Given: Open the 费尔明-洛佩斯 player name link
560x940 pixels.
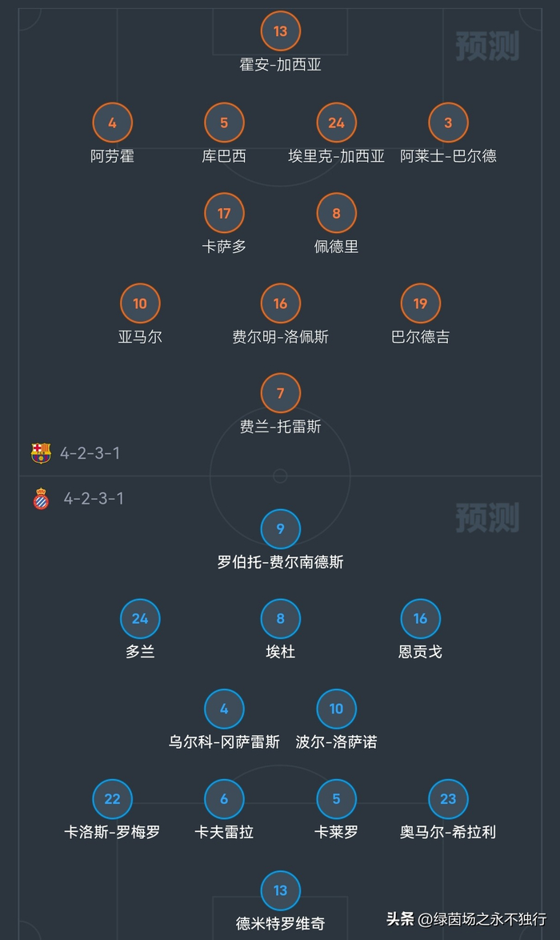Looking at the screenshot, I should coord(280,337).
